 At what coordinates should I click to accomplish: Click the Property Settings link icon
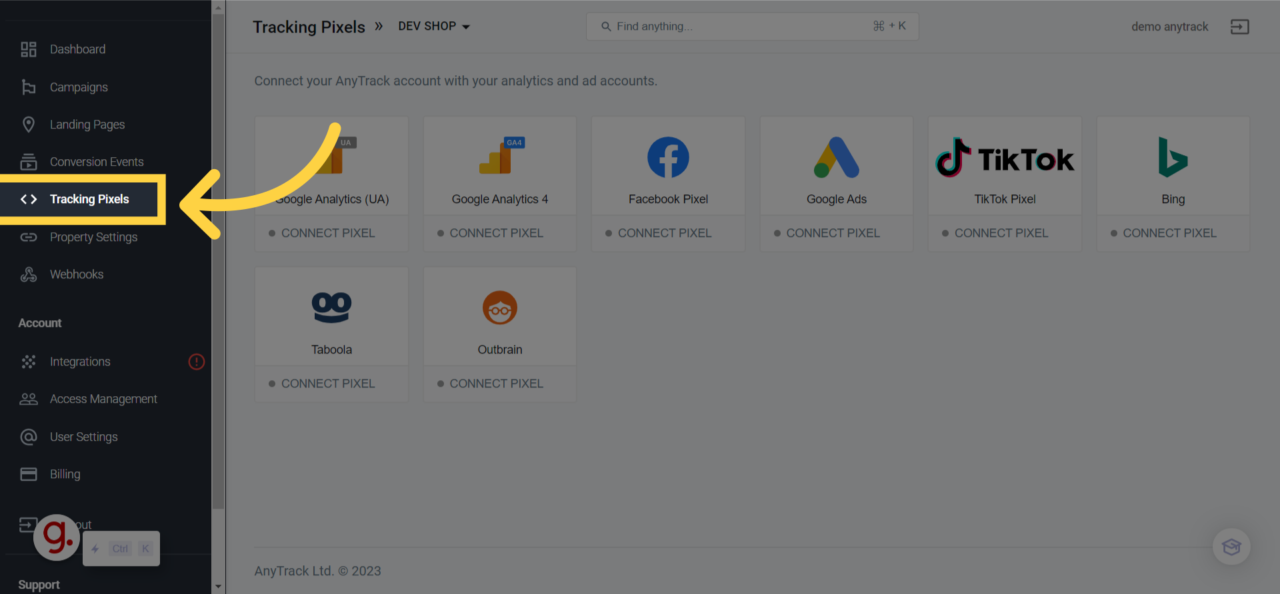point(29,237)
